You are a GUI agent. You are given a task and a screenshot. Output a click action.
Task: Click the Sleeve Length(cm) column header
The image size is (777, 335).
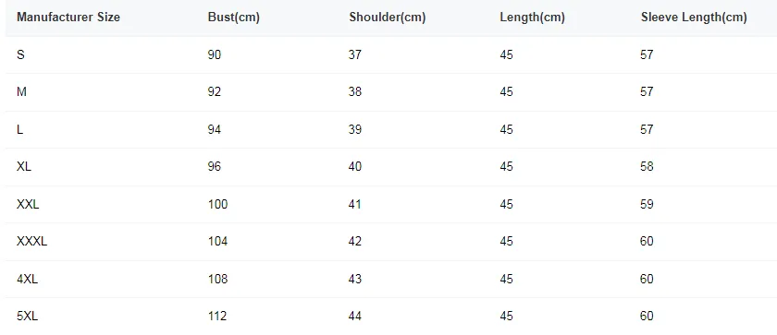pyautogui.click(x=694, y=18)
